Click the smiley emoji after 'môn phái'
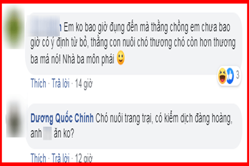The width and height of the screenshot is (249, 166). point(121,58)
